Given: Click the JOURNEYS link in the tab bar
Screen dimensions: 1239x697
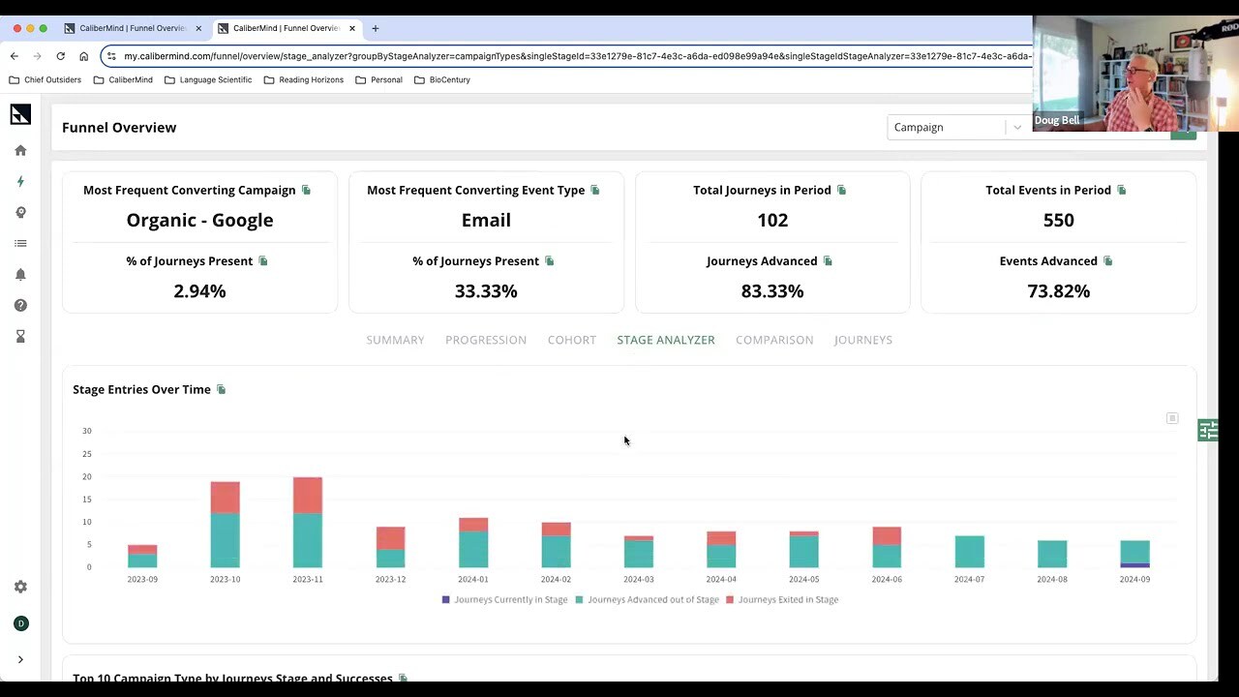Looking at the screenshot, I should point(862,340).
